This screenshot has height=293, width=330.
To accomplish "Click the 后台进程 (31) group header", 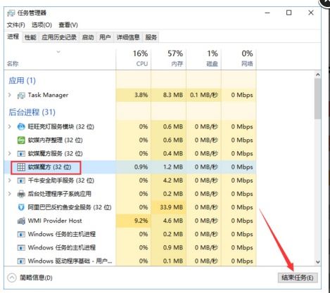I will tap(32, 112).
